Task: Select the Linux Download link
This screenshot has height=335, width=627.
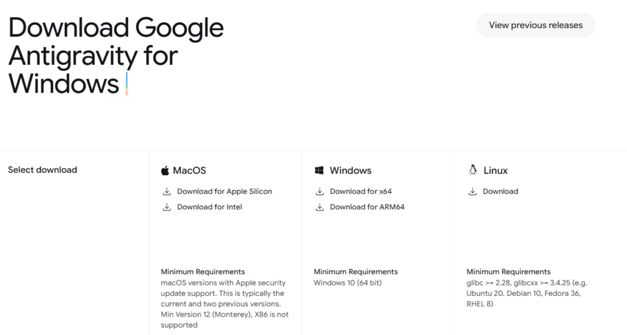Action: click(x=500, y=192)
